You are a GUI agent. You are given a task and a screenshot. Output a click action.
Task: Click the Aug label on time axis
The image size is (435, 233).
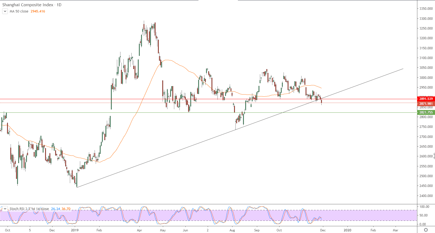pyautogui.click(x=232, y=230)
